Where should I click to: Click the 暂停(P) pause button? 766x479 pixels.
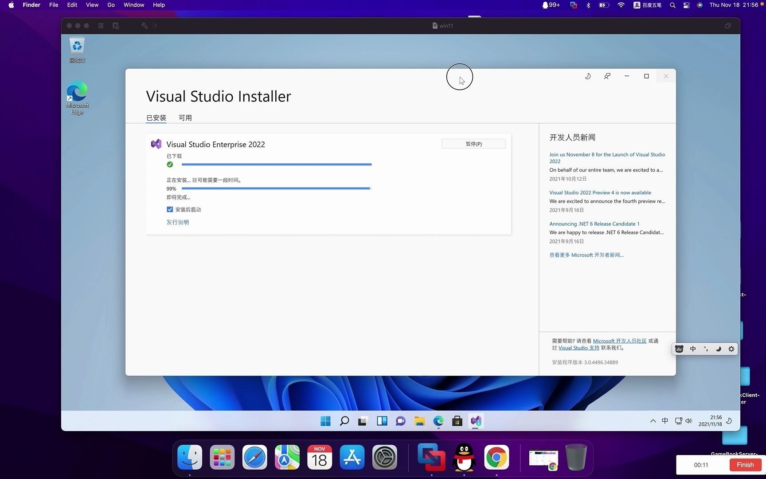point(473,144)
